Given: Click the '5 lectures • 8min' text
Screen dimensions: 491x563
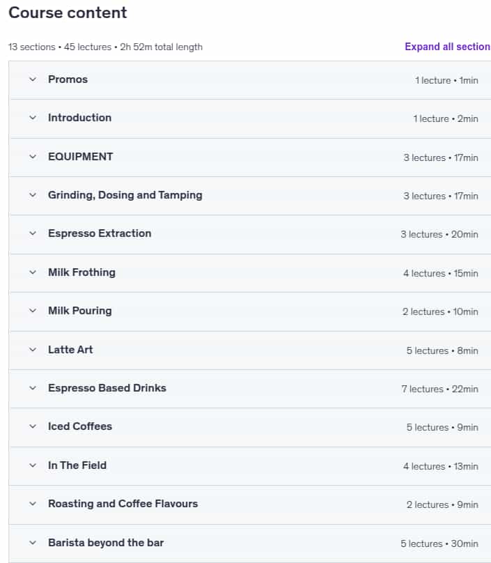Looking at the screenshot, I should 442,350.
